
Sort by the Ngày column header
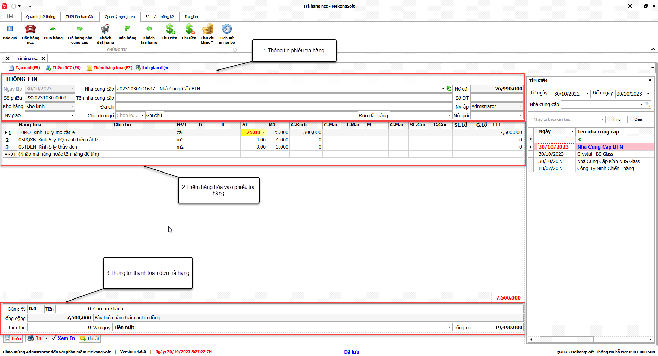(556, 132)
